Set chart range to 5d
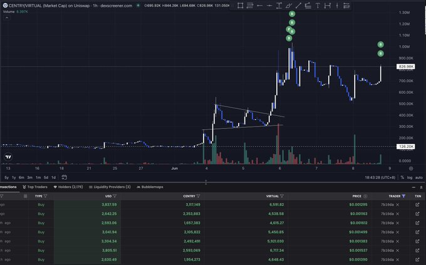 coord(46,177)
